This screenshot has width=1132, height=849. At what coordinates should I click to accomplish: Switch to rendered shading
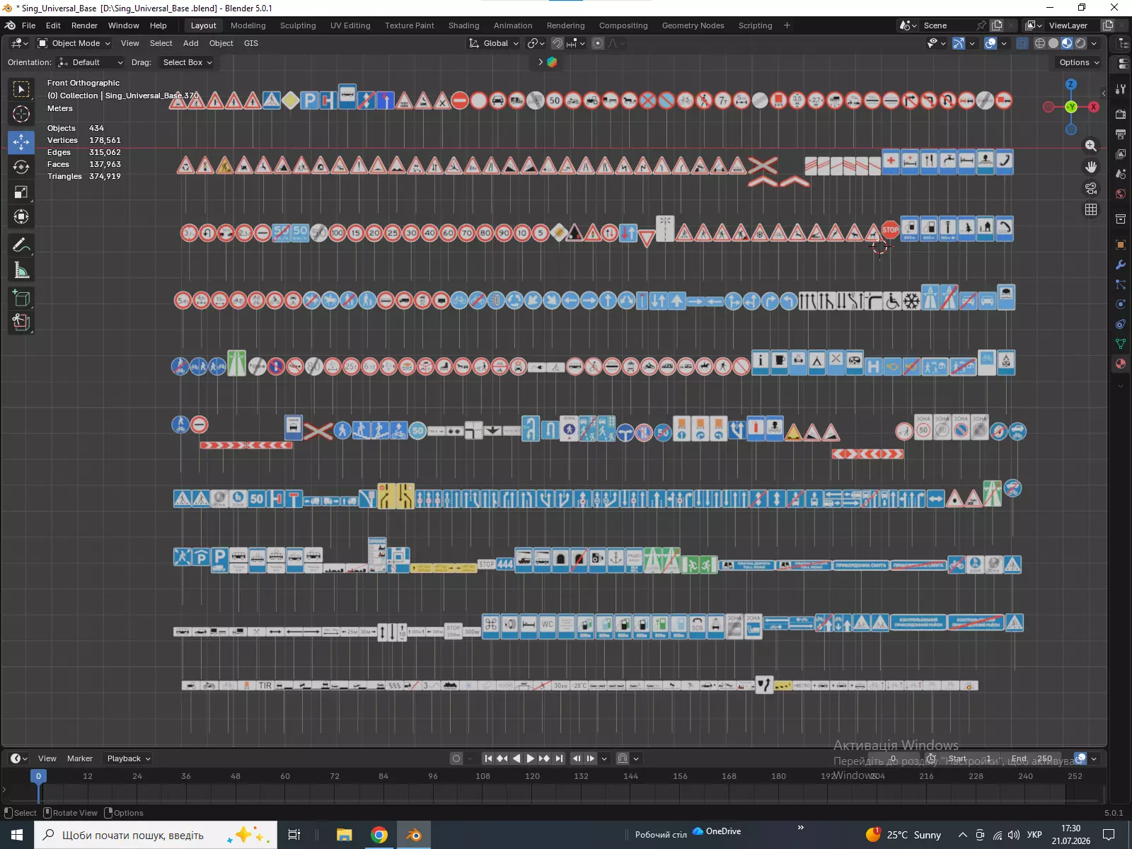pos(1080,43)
